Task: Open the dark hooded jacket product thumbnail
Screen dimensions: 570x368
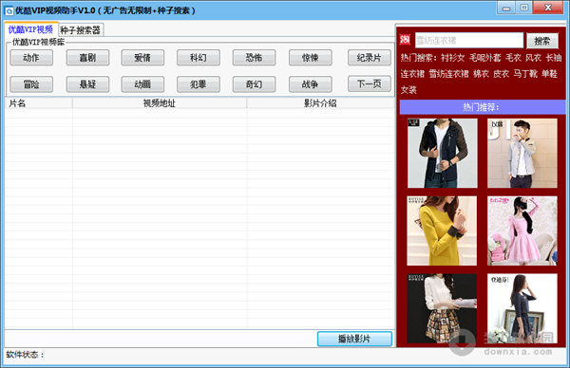Action: (x=443, y=153)
